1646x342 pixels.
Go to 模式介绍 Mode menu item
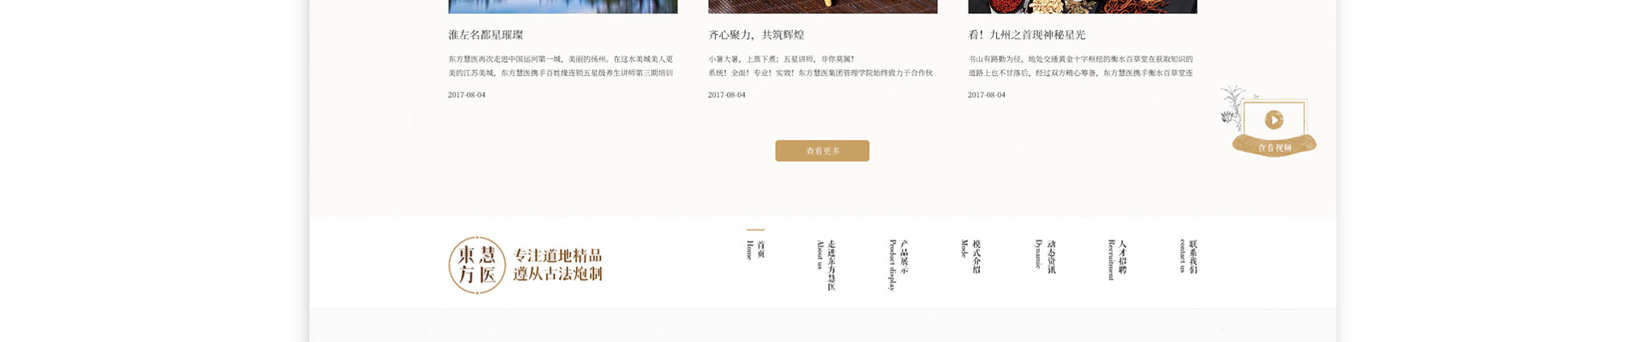(970, 256)
